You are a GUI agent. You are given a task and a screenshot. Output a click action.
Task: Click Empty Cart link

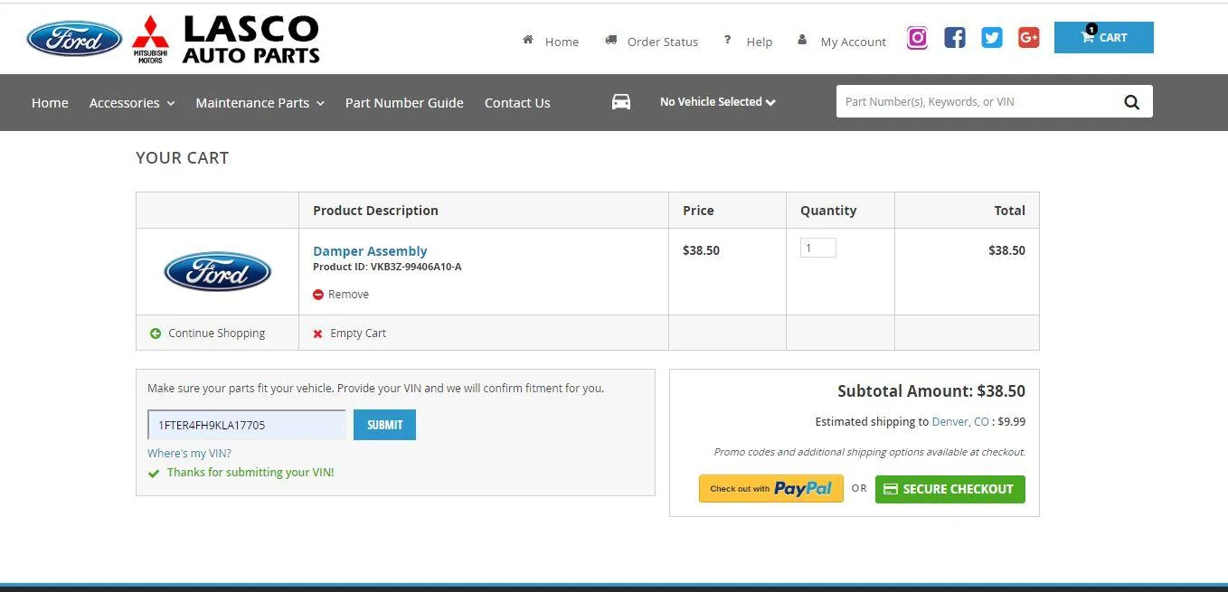pyautogui.click(x=358, y=334)
